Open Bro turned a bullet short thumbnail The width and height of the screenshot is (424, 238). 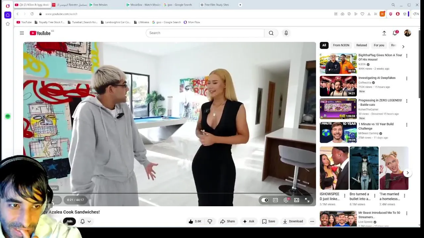[364, 168]
